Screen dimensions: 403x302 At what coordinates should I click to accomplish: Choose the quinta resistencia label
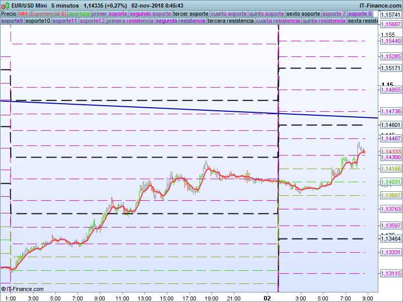[x=324, y=21]
